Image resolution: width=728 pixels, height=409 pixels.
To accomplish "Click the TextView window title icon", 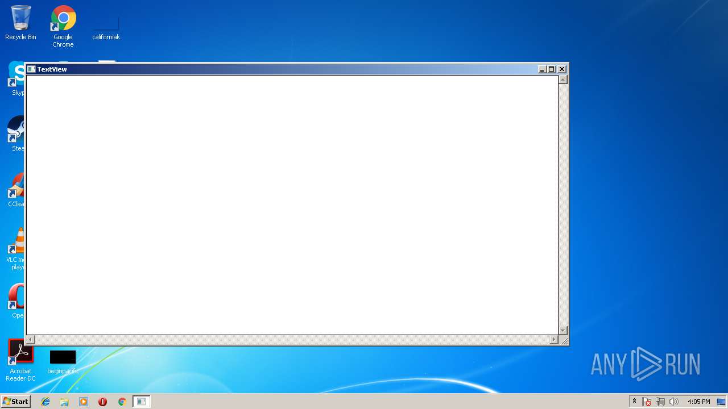I will point(31,69).
